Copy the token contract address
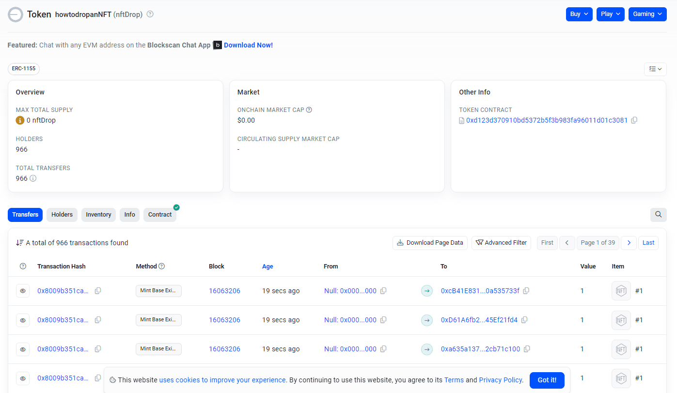Viewport: 677px width, 393px height. (x=634, y=120)
